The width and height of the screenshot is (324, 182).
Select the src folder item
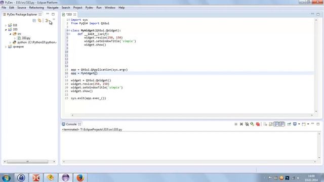(19, 34)
